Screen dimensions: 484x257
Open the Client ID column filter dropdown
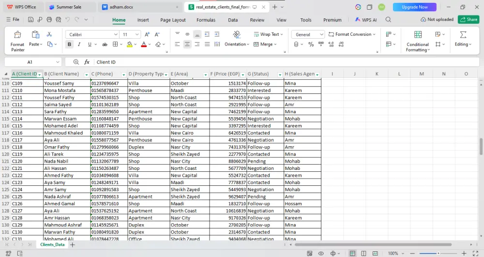[x=40, y=75]
